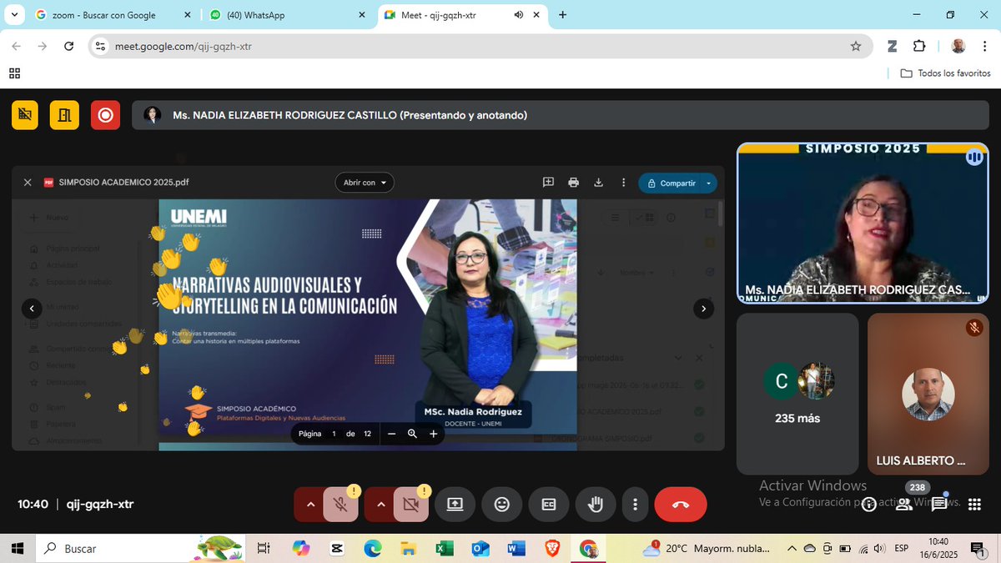Toggle the disabled camera button
The width and height of the screenshot is (1001, 563).
point(410,505)
